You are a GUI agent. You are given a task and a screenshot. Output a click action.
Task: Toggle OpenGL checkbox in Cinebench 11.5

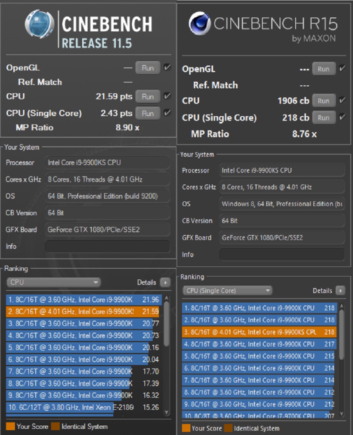pos(167,67)
